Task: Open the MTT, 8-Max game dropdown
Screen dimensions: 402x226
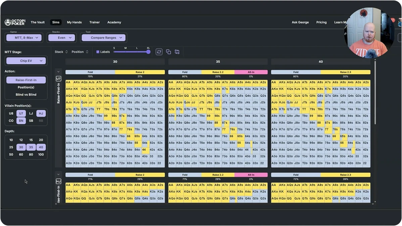Action: 24,38
